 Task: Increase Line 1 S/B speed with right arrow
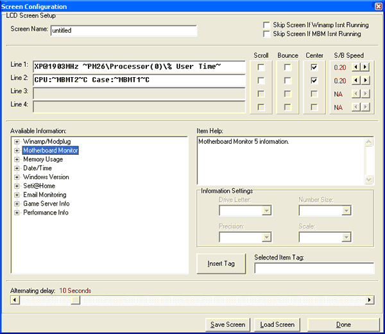pyautogui.click(x=365, y=67)
